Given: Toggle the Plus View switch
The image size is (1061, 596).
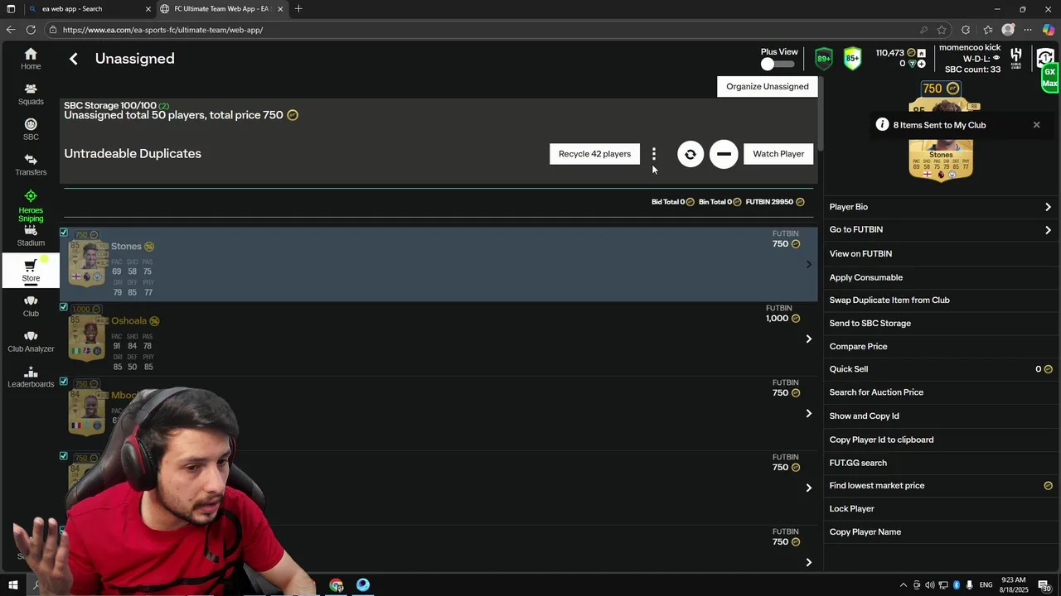Looking at the screenshot, I should 778,64.
